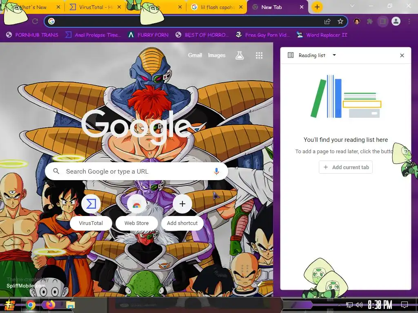Screen dimensions: 418x313
Task: Click Add current tab button
Action: pyautogui.click(x=346, y=167)
